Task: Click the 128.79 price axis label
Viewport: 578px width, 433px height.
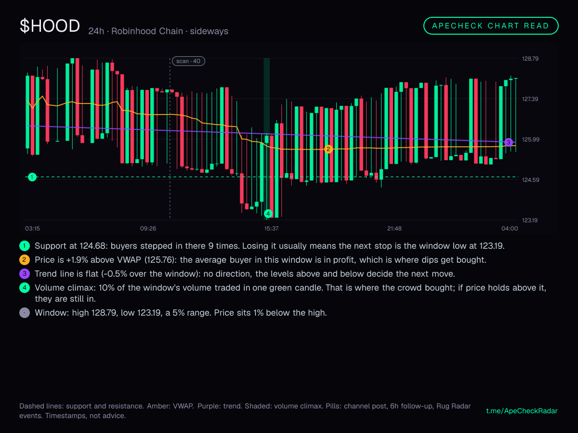Action: pyautogui.click(x=530, y=59)
